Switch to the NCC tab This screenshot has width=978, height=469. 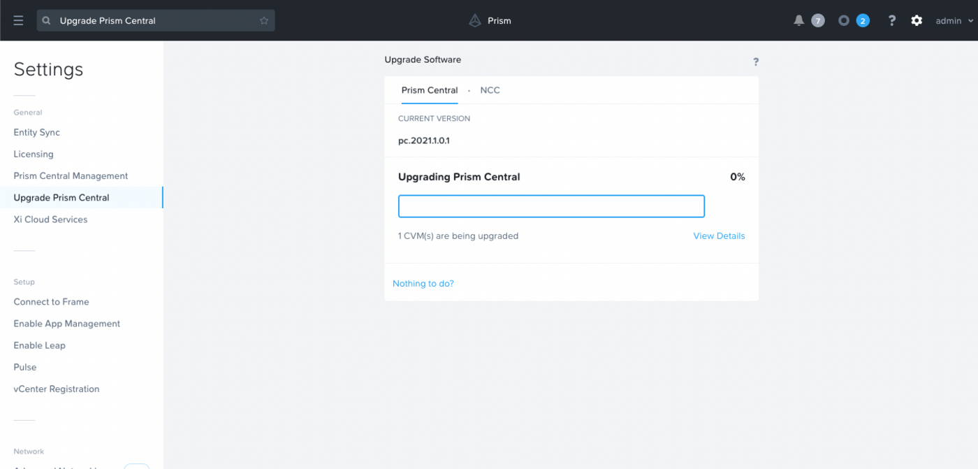(490, 90)
